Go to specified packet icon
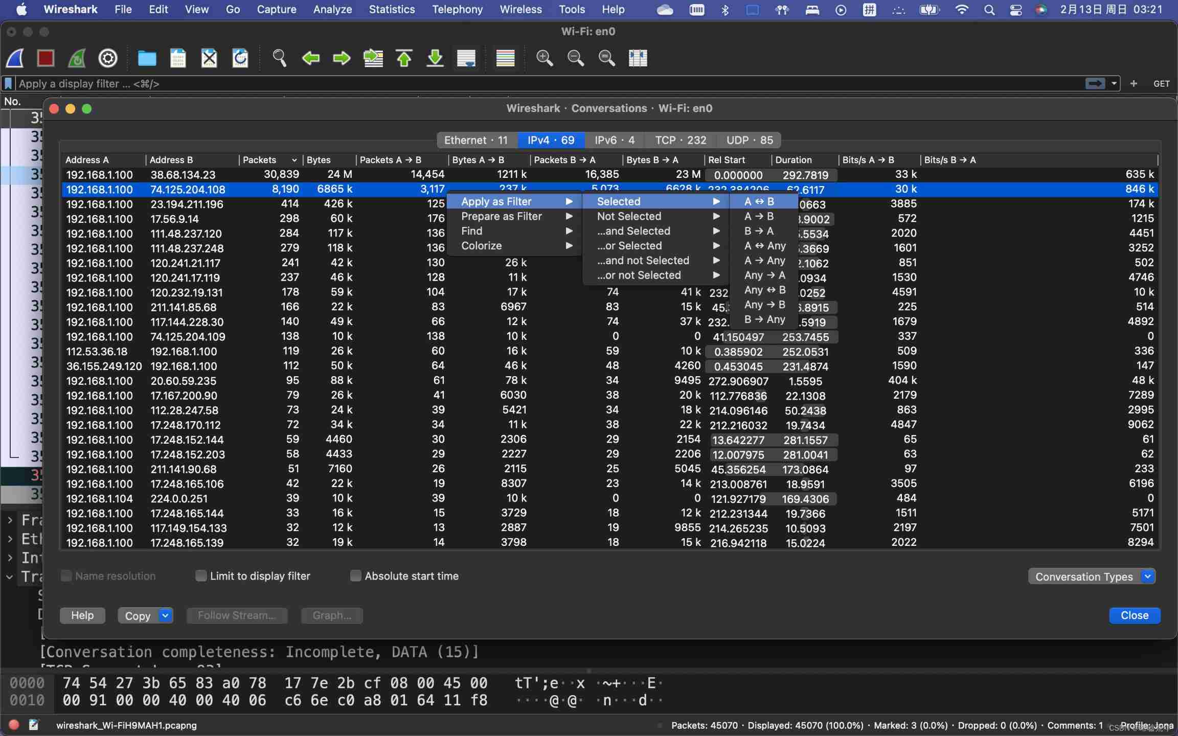The height and width of the screenshot is (736, 1178). click(373, 58)
